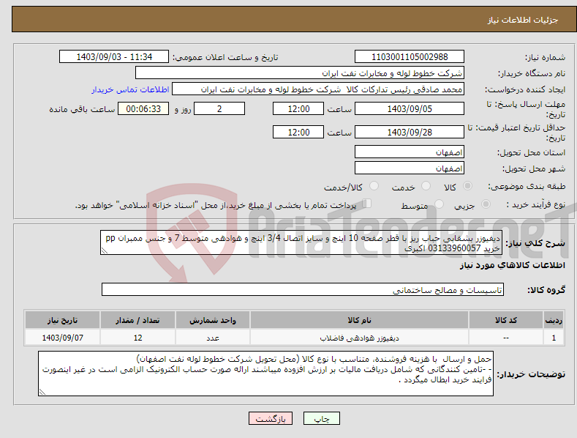Select the کالا/خدمت radio button
This screenshot has height=438, width=577.
(x=374, y=186)
